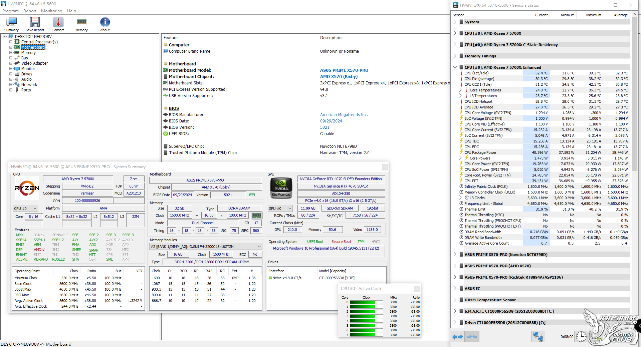Click the Bus icon in the tree
Viewport: 641px width, 347px height.
tap(17, 58)
